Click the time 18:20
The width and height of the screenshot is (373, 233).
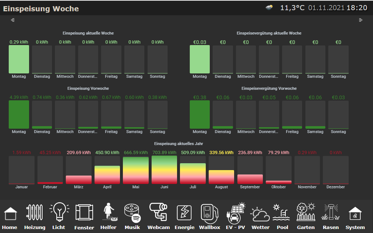[x=357, y=8]
